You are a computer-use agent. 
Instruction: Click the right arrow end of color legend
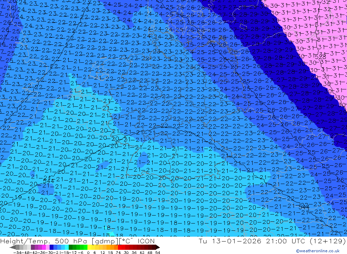[x=158, y=247]
